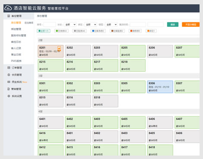Open the 客控日志 submenu item
The height and width of the screenshot is (159, 203).
pos(16,42)
